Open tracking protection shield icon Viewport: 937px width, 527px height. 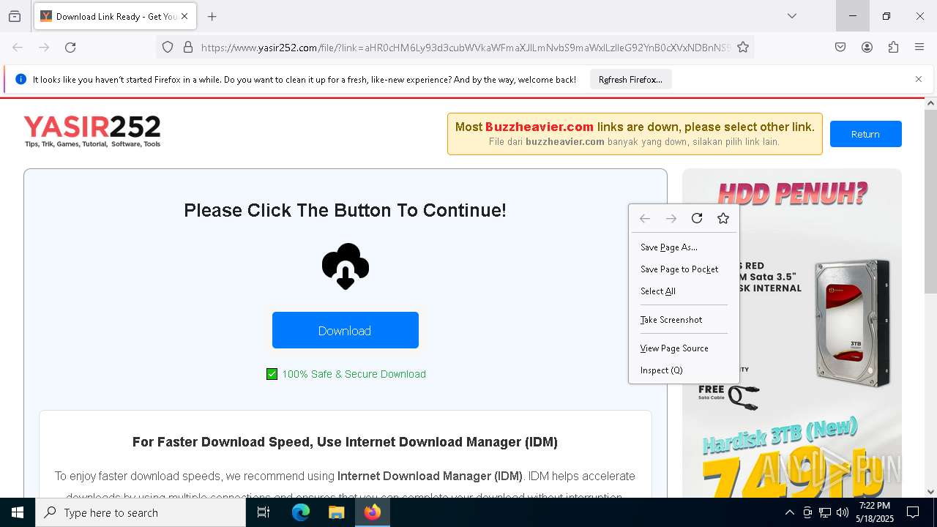(168, 47)
